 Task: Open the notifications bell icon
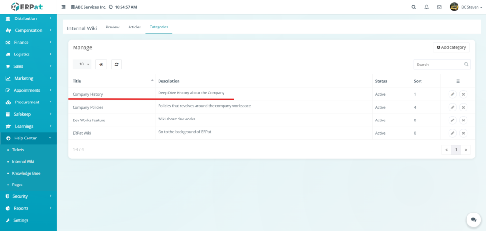pos(426,7)
